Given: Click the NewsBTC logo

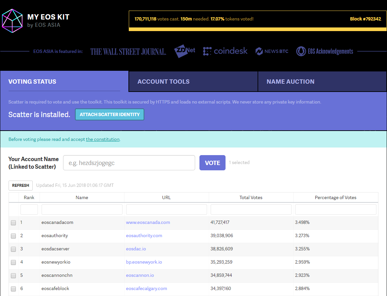Looking at the screenshot, I should coord(272,51).
